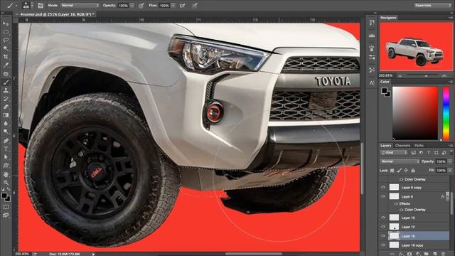Viewport: 455px width, 256px height.
Task: Select the Hand tool
Action: [6, 174]
